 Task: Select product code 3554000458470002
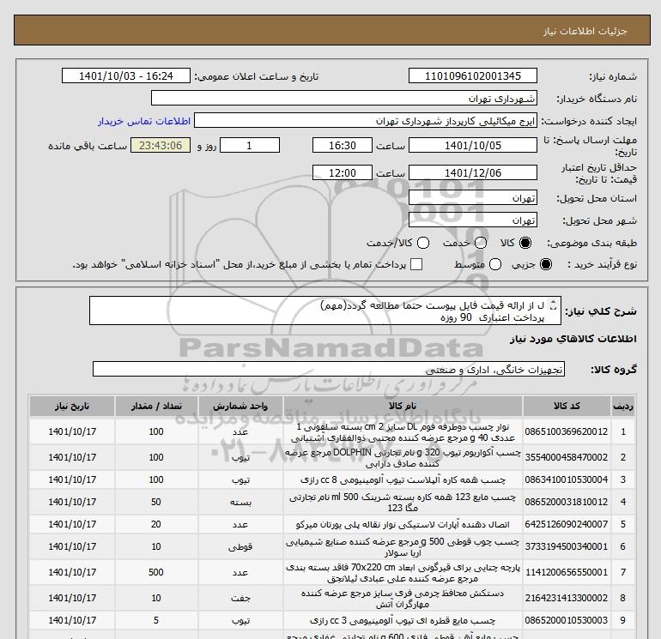567,457
